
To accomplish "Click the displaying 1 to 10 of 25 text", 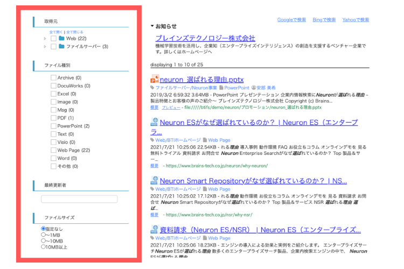I will (177, 65).
